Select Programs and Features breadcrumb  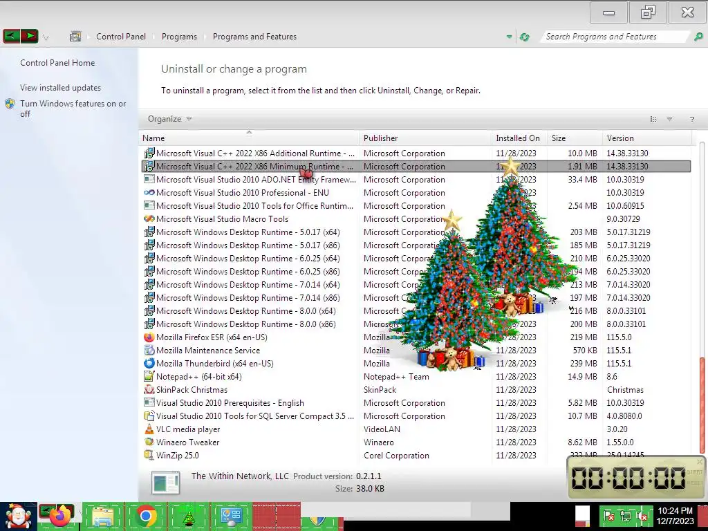coord(254,37)
